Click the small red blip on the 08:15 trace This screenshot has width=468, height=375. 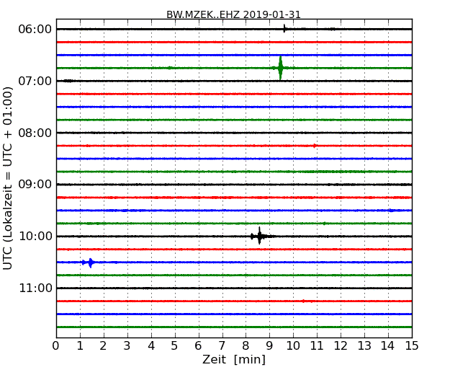click(x=315, y=146)
